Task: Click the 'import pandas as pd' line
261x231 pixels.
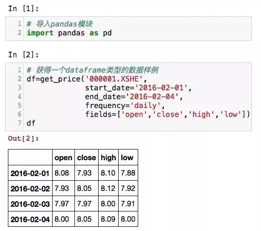Action: coord(69,33)
